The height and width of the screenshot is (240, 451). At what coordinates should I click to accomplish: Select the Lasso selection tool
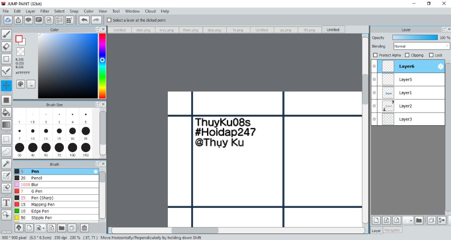(6, 151)
